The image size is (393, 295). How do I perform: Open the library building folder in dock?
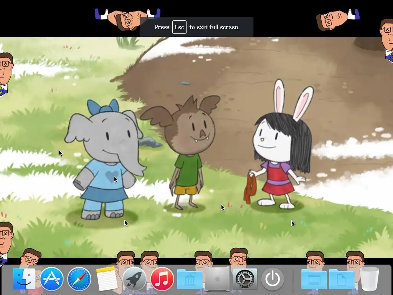coord(190,279)
